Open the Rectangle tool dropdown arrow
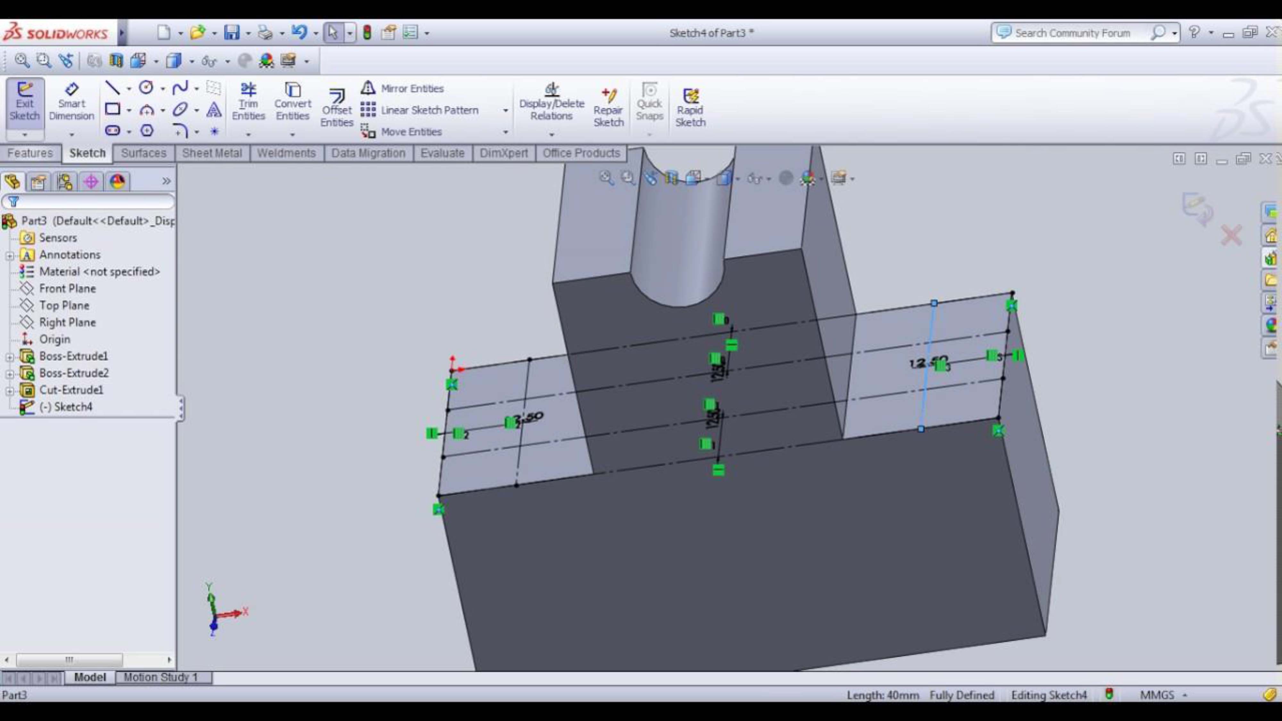This screenshot has width=1282, height=721. (129, 110)
